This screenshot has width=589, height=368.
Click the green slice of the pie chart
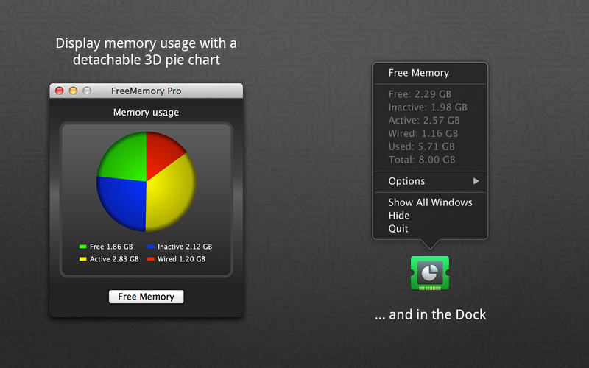[x=124, y=158]
